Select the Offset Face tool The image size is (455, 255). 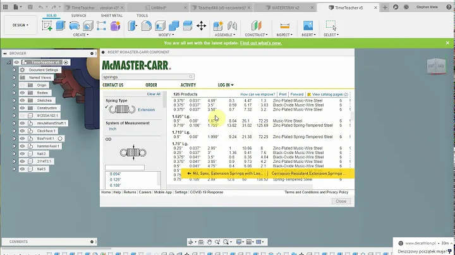[x=188, y=26]
